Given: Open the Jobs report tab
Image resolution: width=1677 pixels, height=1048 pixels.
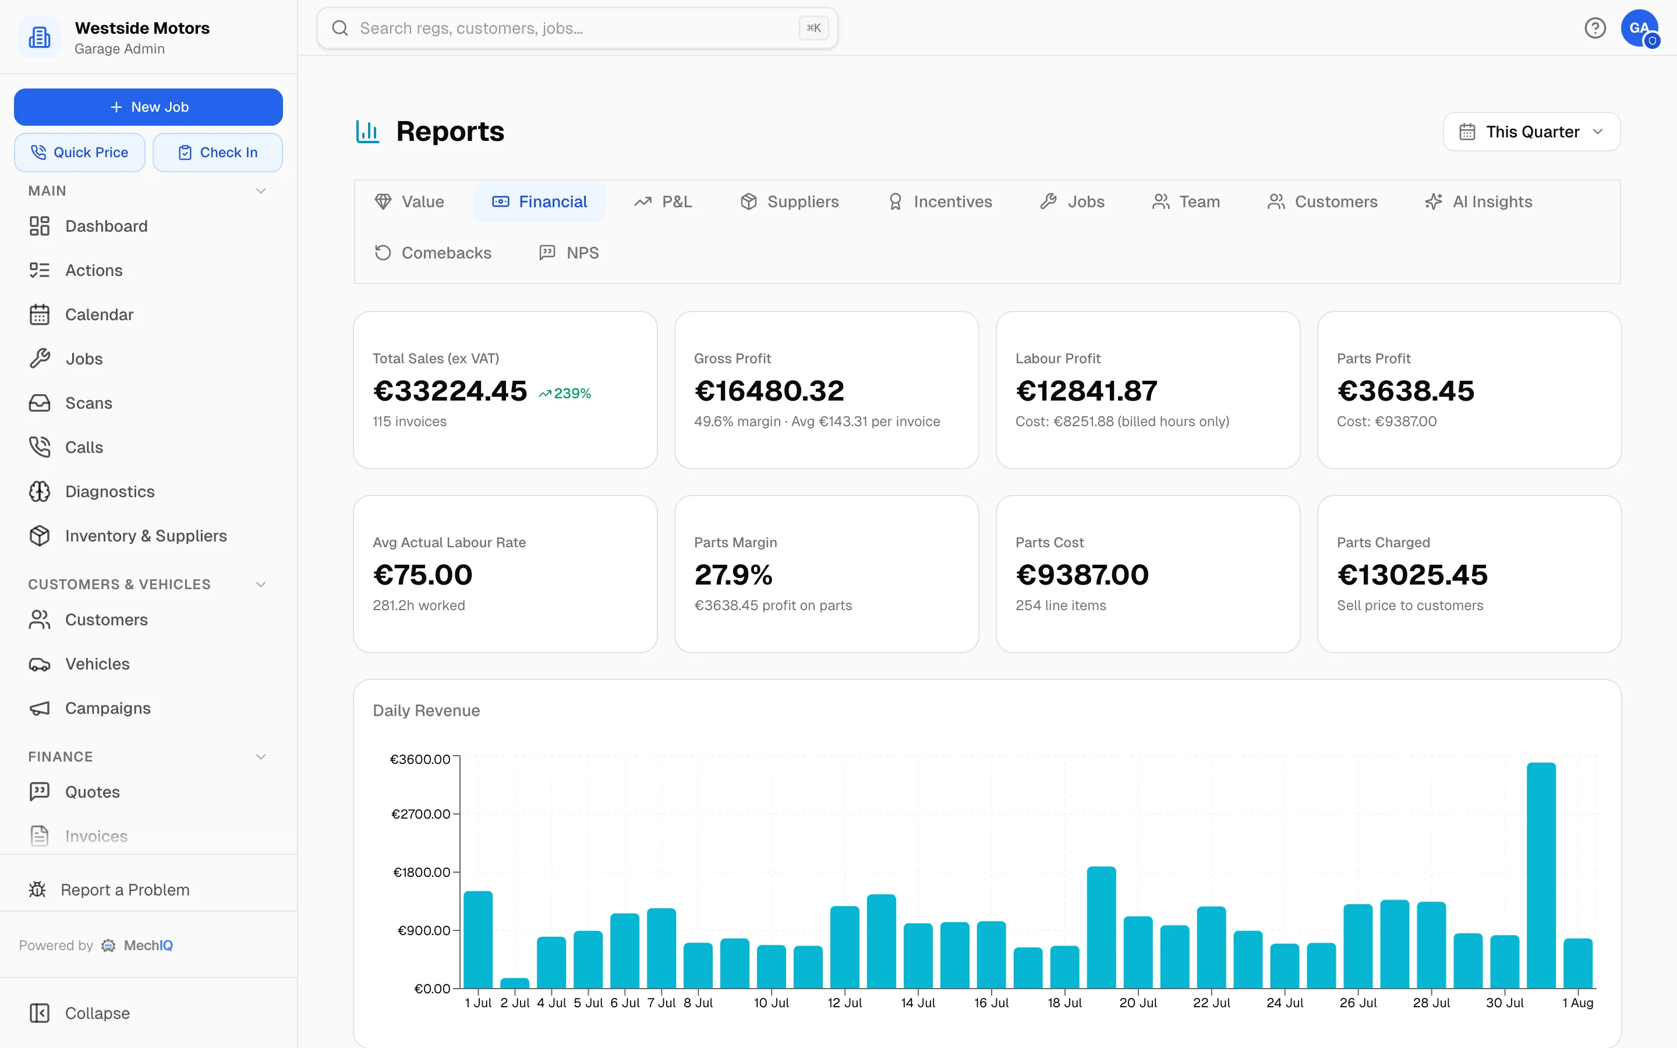Looking at the screenshot, I should pos(1071,201).
